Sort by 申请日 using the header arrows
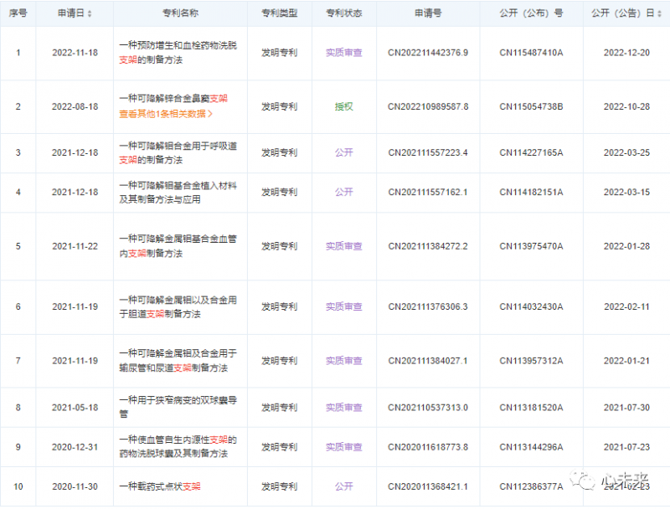670x509 pixels. (x=90, y=14)
